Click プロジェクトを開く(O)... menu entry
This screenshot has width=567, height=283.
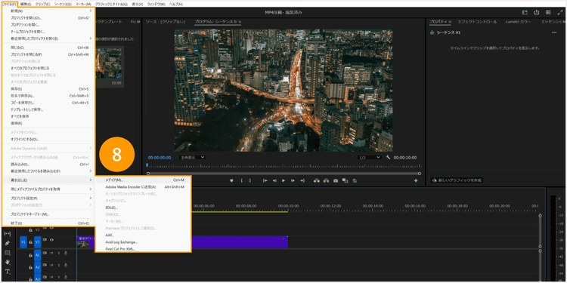pyautogui.click(x=49, y=17)
